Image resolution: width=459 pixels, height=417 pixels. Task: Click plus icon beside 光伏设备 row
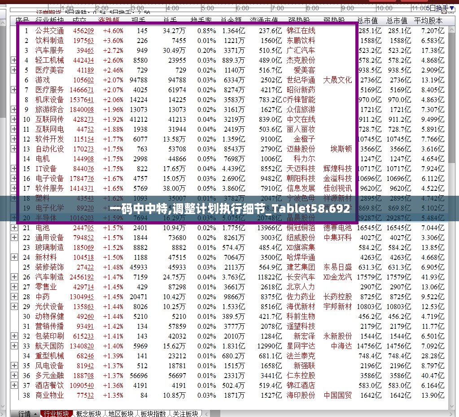[x=14, y=306]
